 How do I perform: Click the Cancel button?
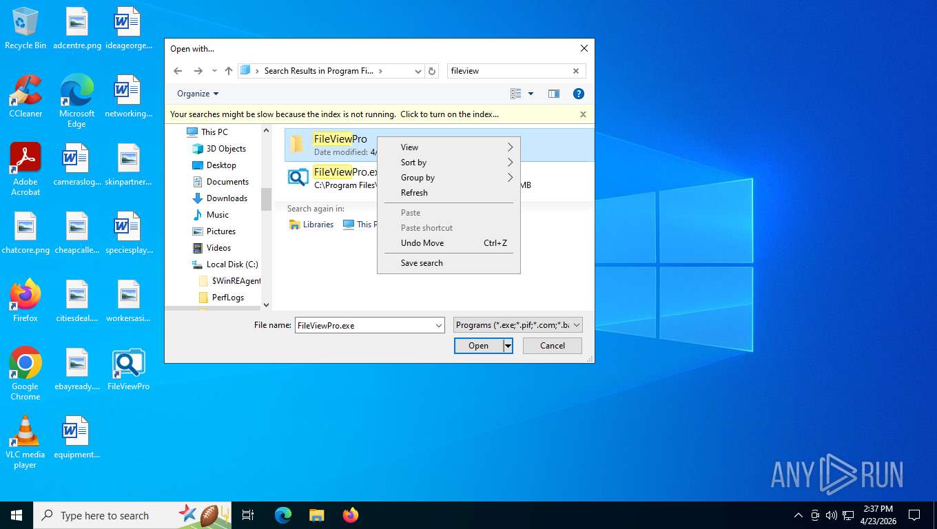(553, 346)
